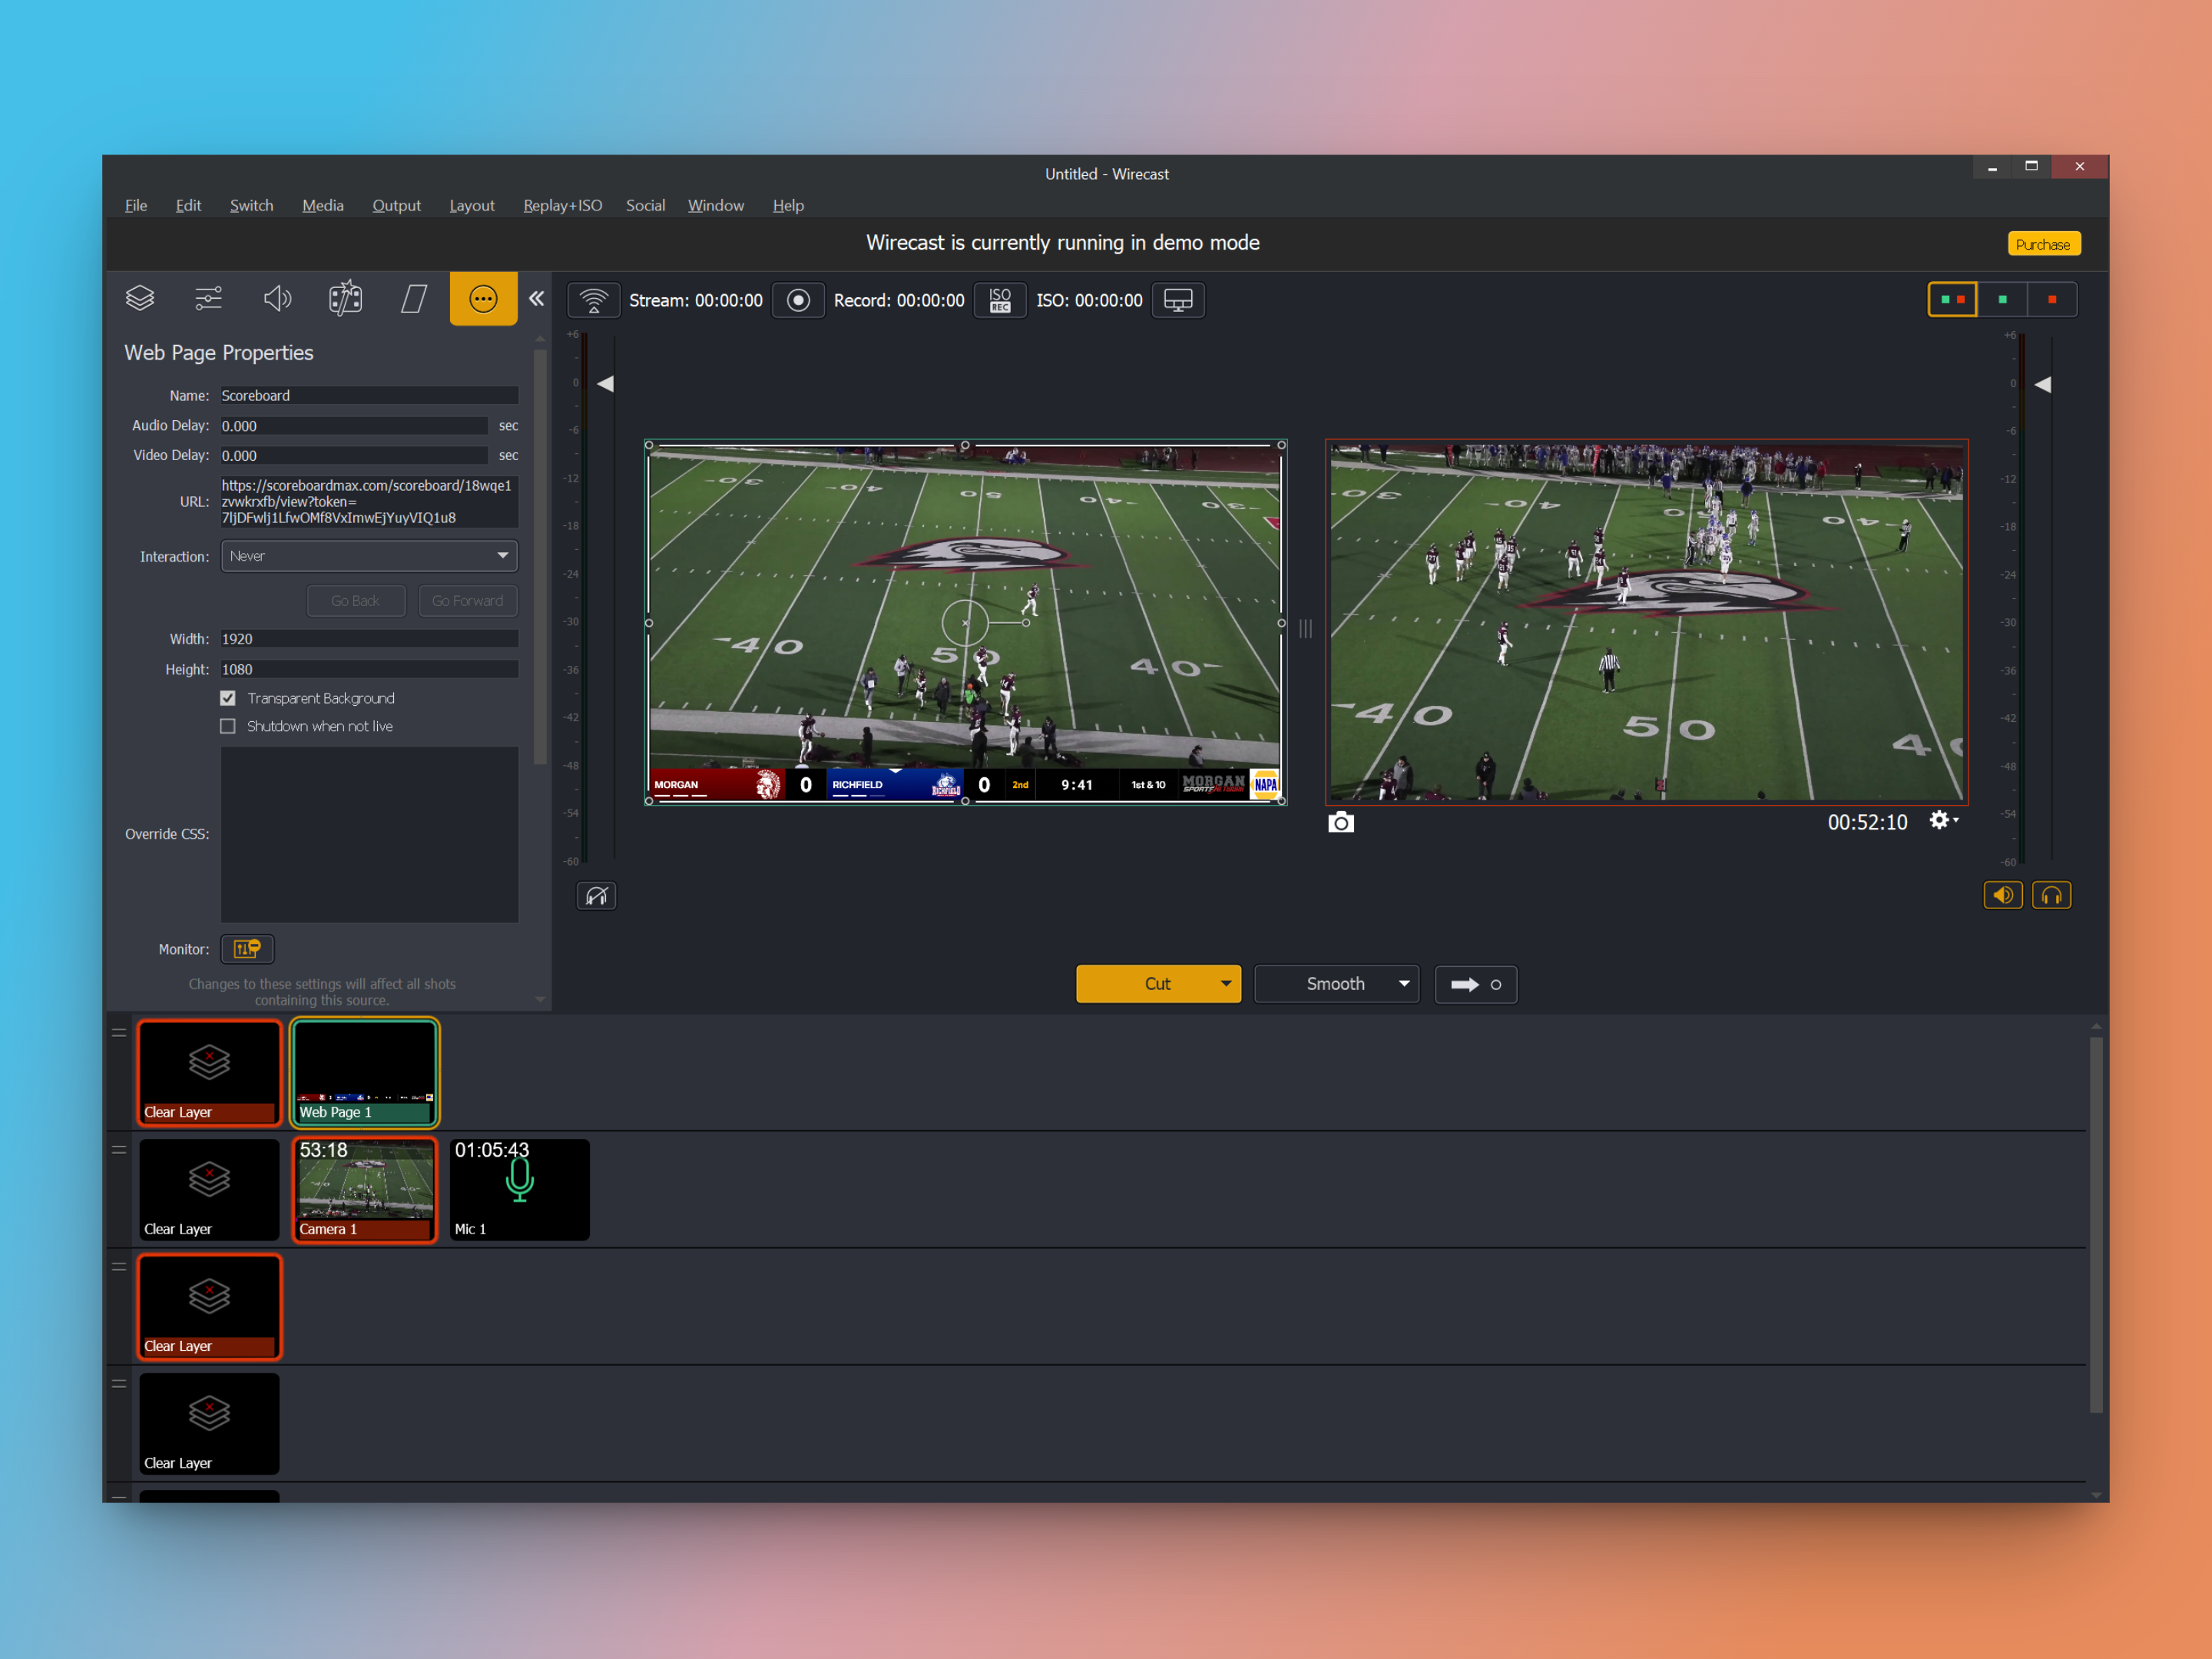
Task: Click the Audio Delay input field
Action: click(x=354, y=426)
